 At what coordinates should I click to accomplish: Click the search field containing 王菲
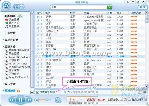(79, 7)
